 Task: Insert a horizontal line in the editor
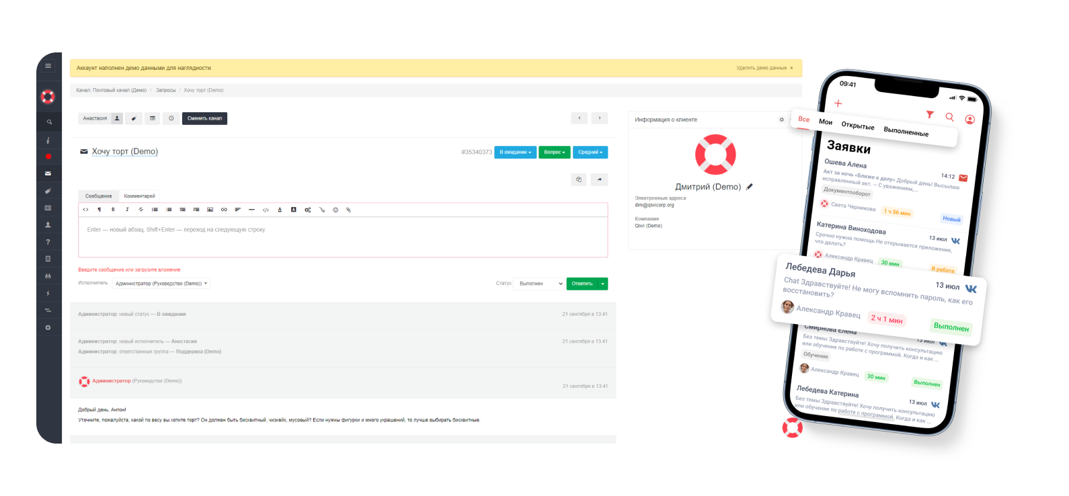pyautogui.click(x=251, y=210)
